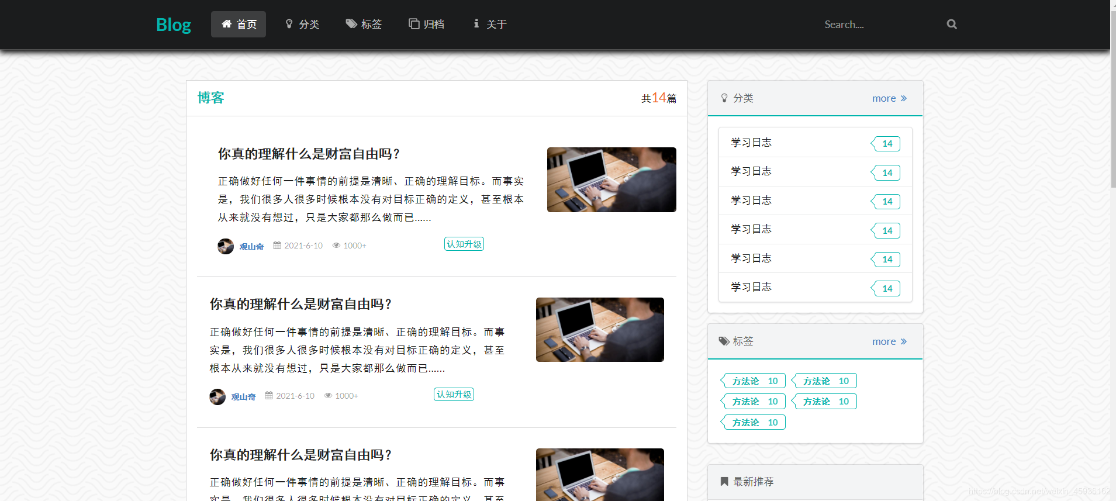Viewport: 1116px width, 501px height.
Task: Click 认知升级 tag on second post
Action: [x=454, y=395]
